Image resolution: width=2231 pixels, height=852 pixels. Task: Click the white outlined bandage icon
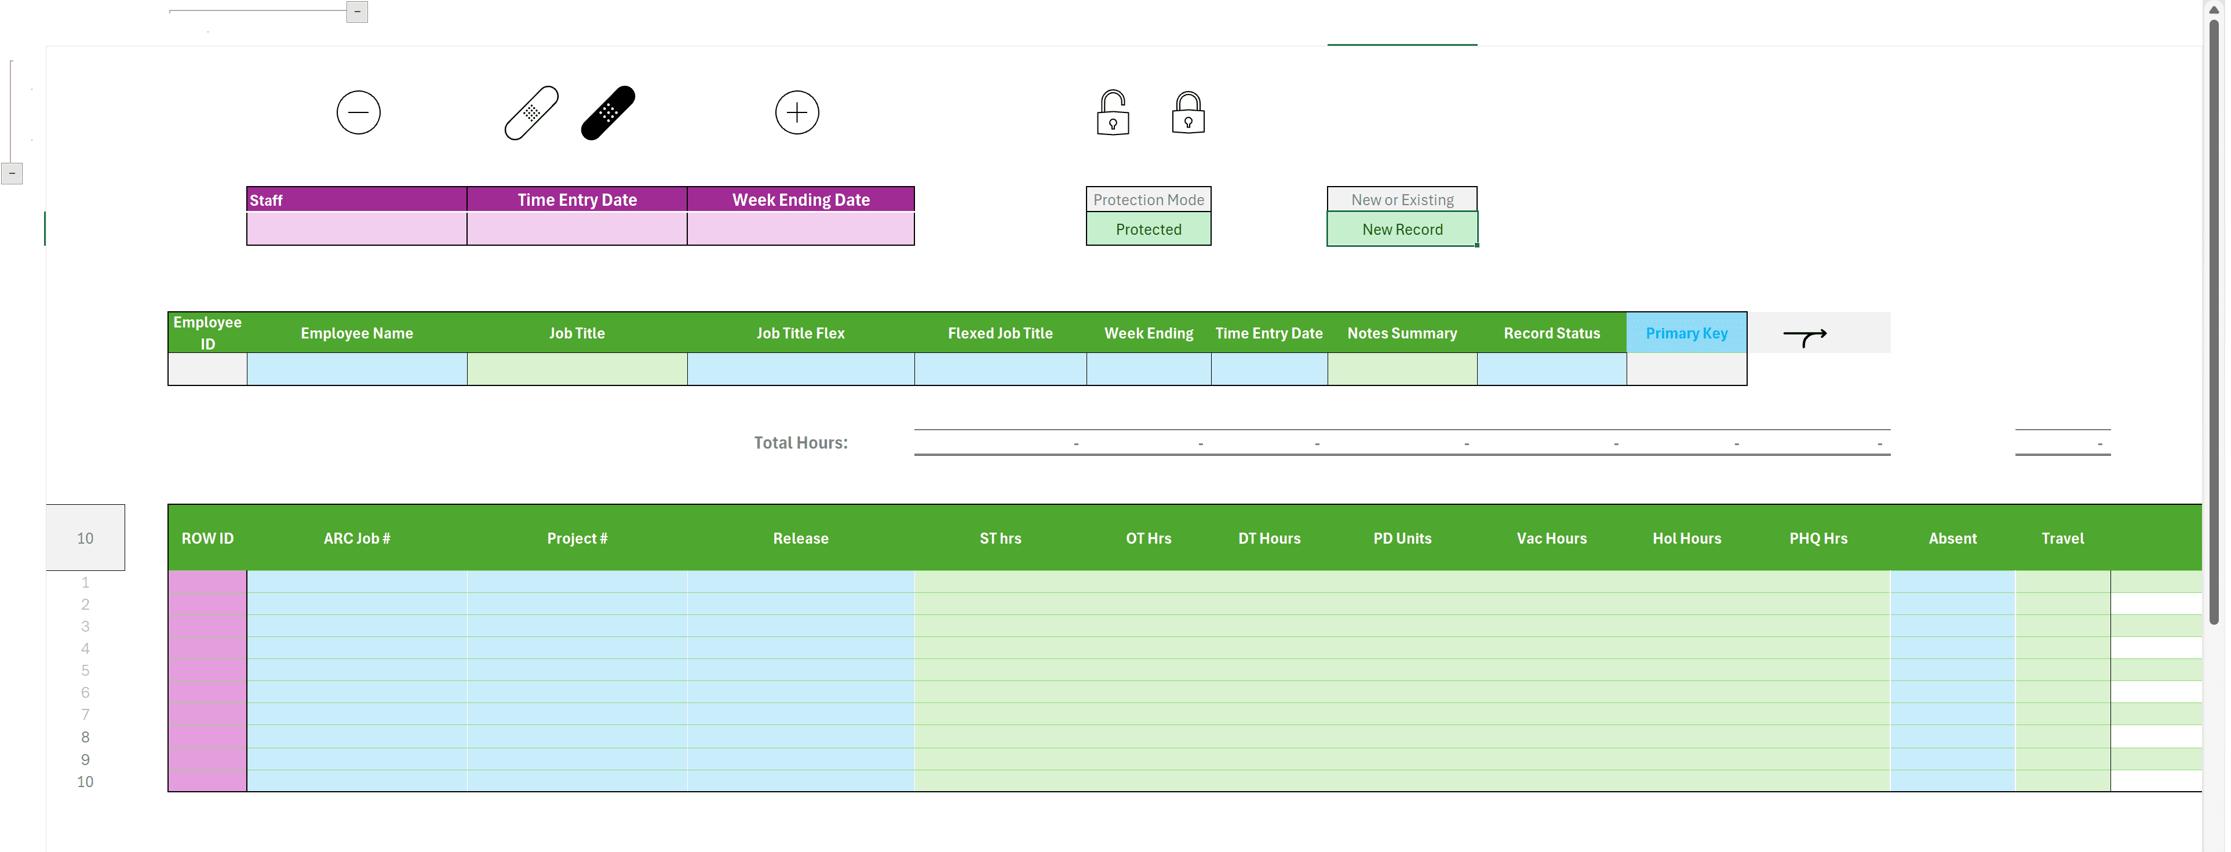point(531,112)
